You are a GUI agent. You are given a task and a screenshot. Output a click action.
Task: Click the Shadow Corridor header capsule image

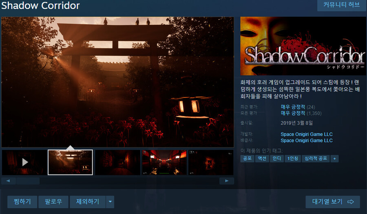pyautogui.click(x=303, y=46)
